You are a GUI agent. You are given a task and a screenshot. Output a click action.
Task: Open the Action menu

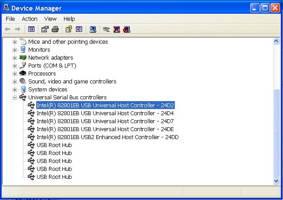pyautogui.click(x=30, y=19)
